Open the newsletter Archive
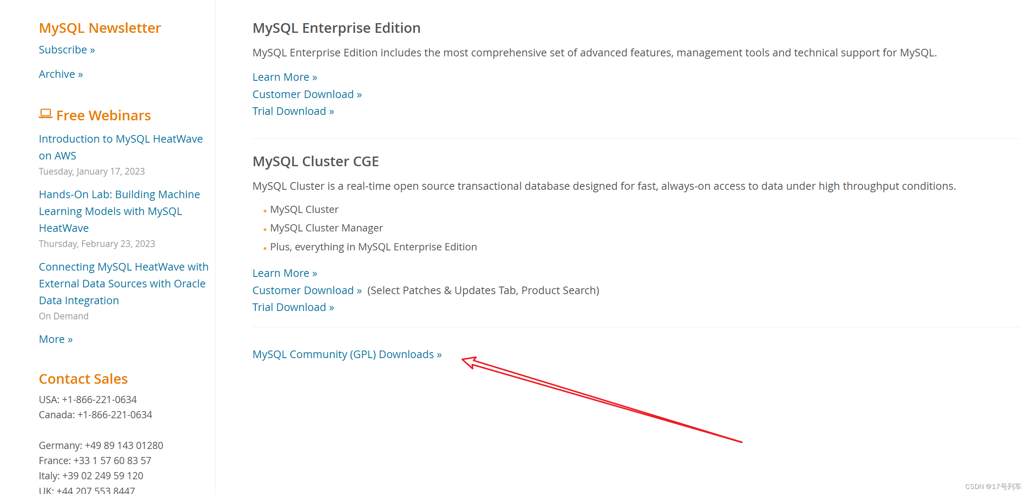Viewport: 1028px width, 494px height. [57, 74]
